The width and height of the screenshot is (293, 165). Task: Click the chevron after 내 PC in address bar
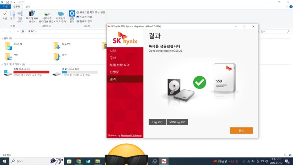click(x=36, y=32)
